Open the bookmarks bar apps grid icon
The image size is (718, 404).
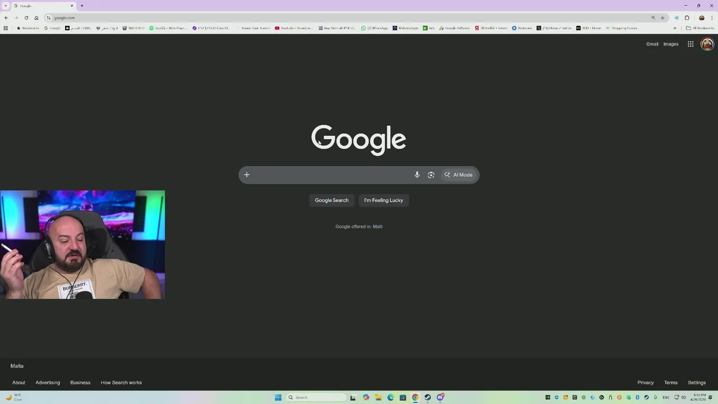pyautogui.click(x=6, y=28)
